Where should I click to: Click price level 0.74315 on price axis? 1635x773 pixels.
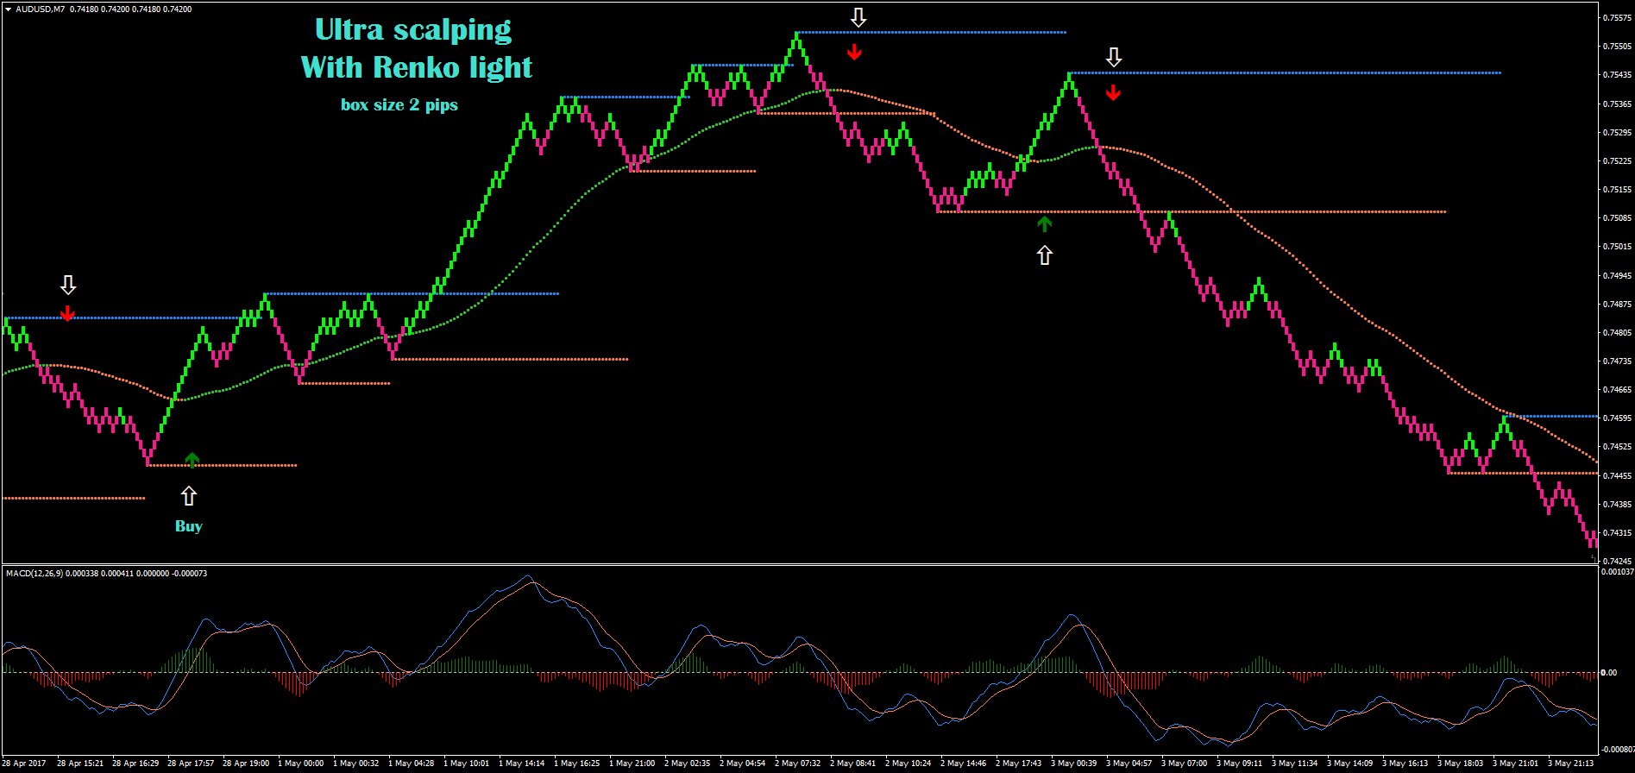pos(1618,533)
